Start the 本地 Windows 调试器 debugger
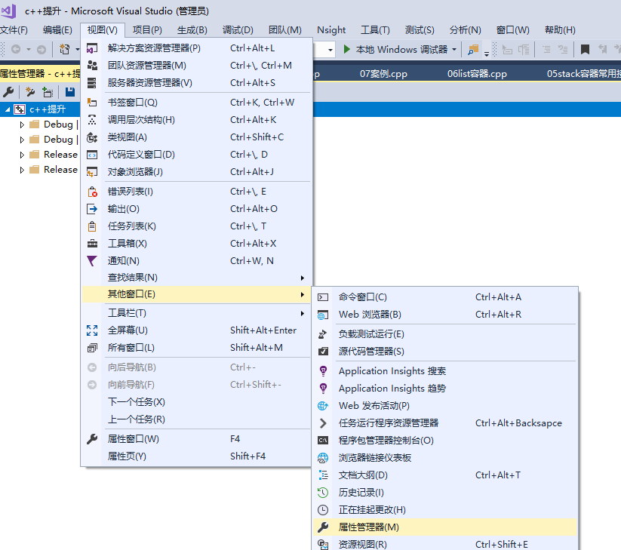The height and width of the screenshot is (550, 621). pyautogui.click(x=395, y=50)
